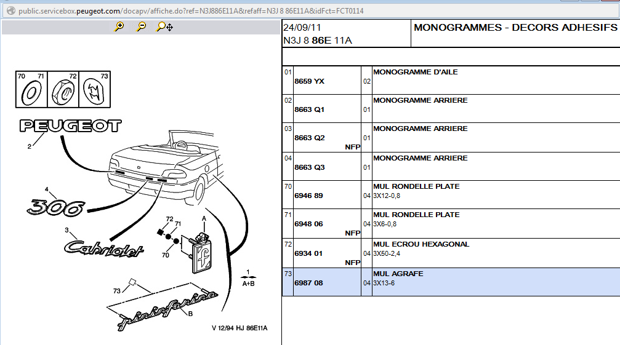Screen dimensions: 620x345
Task: Click the reference code N3J 8 86E 11A
Action: [318, 41]
